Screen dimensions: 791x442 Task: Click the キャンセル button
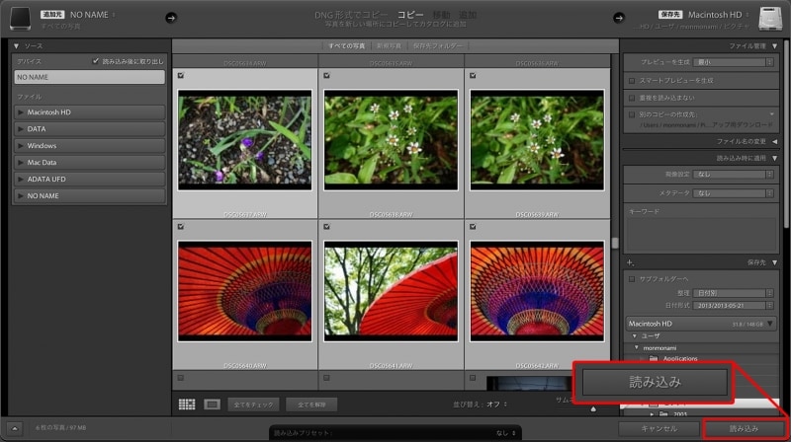[657, 429]
